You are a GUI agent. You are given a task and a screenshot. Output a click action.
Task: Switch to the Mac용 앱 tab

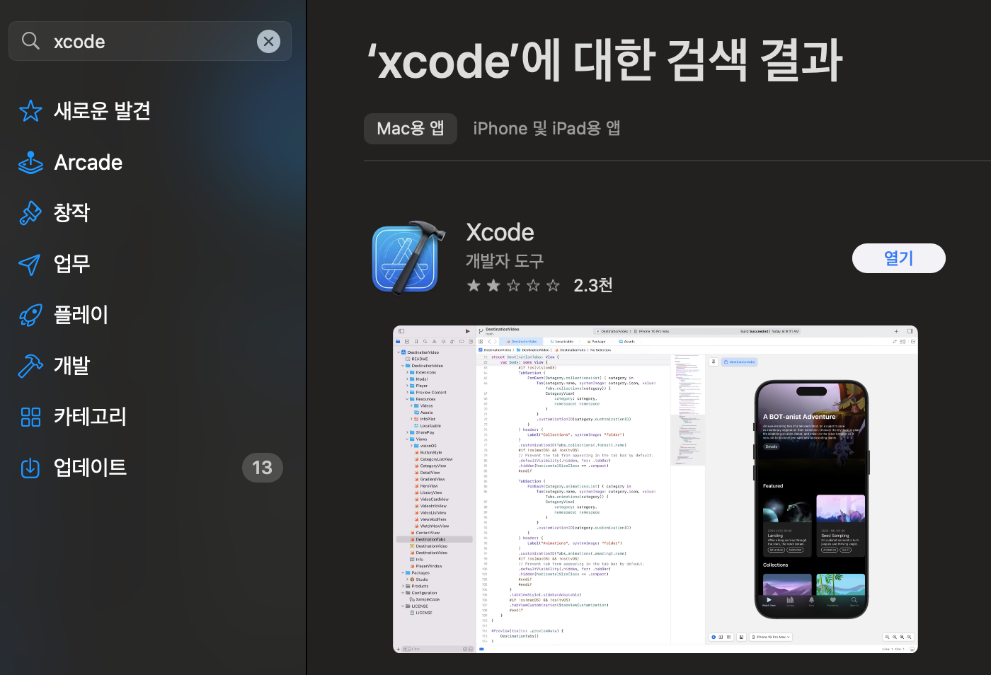click(411, 129)
